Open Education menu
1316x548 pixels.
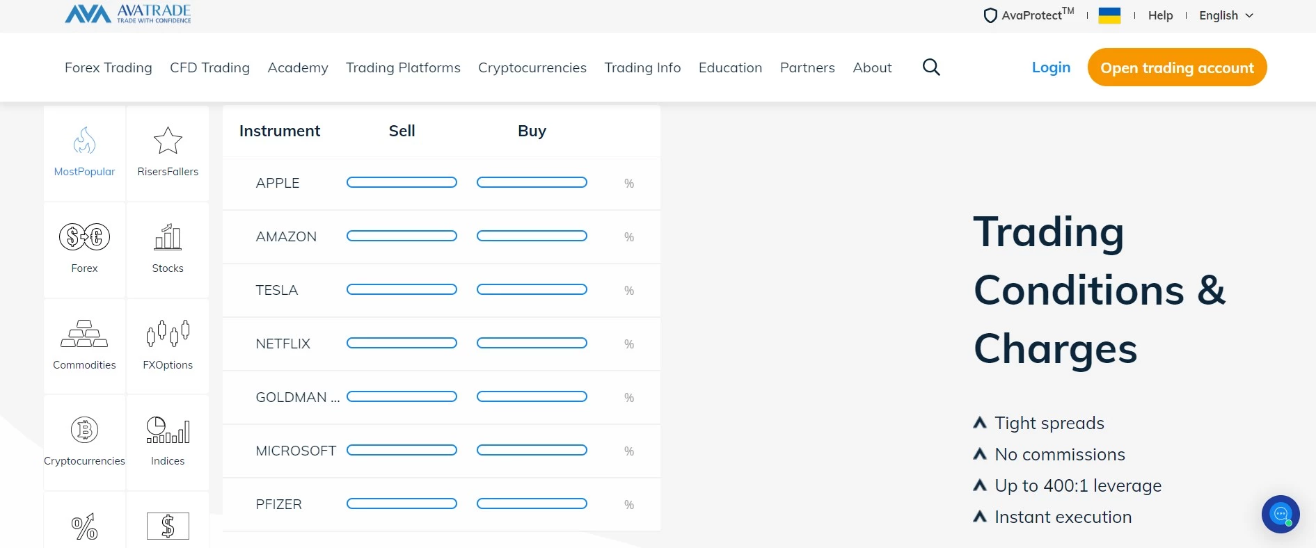pos(731,67)
